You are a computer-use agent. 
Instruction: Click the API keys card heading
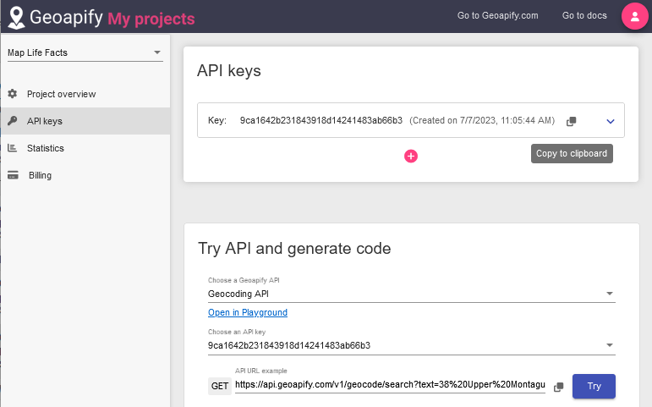click(228, 71)
